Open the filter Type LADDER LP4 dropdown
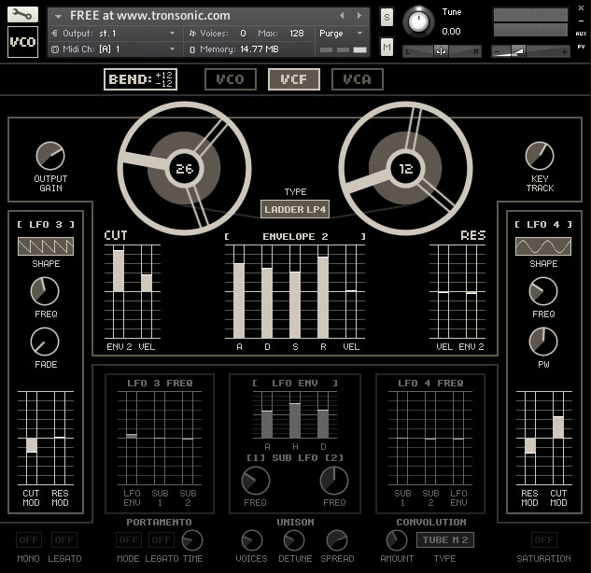The image size is (591, 573). pyautogui.click(x=295, y=209)
